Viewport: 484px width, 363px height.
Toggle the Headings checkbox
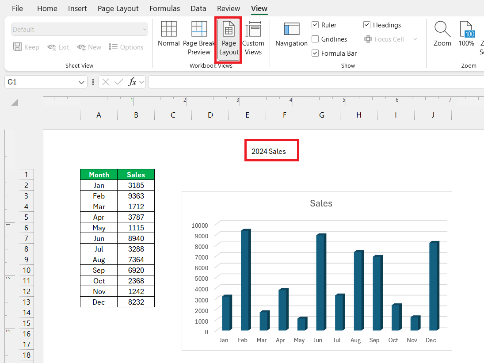pos(367,25)
